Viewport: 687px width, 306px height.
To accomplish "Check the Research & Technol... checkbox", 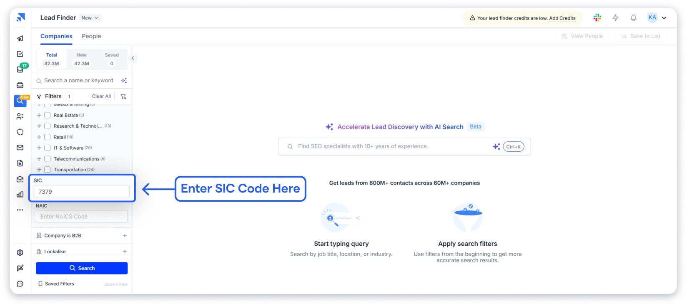I will pyautogui.click(x=48, y=126).
